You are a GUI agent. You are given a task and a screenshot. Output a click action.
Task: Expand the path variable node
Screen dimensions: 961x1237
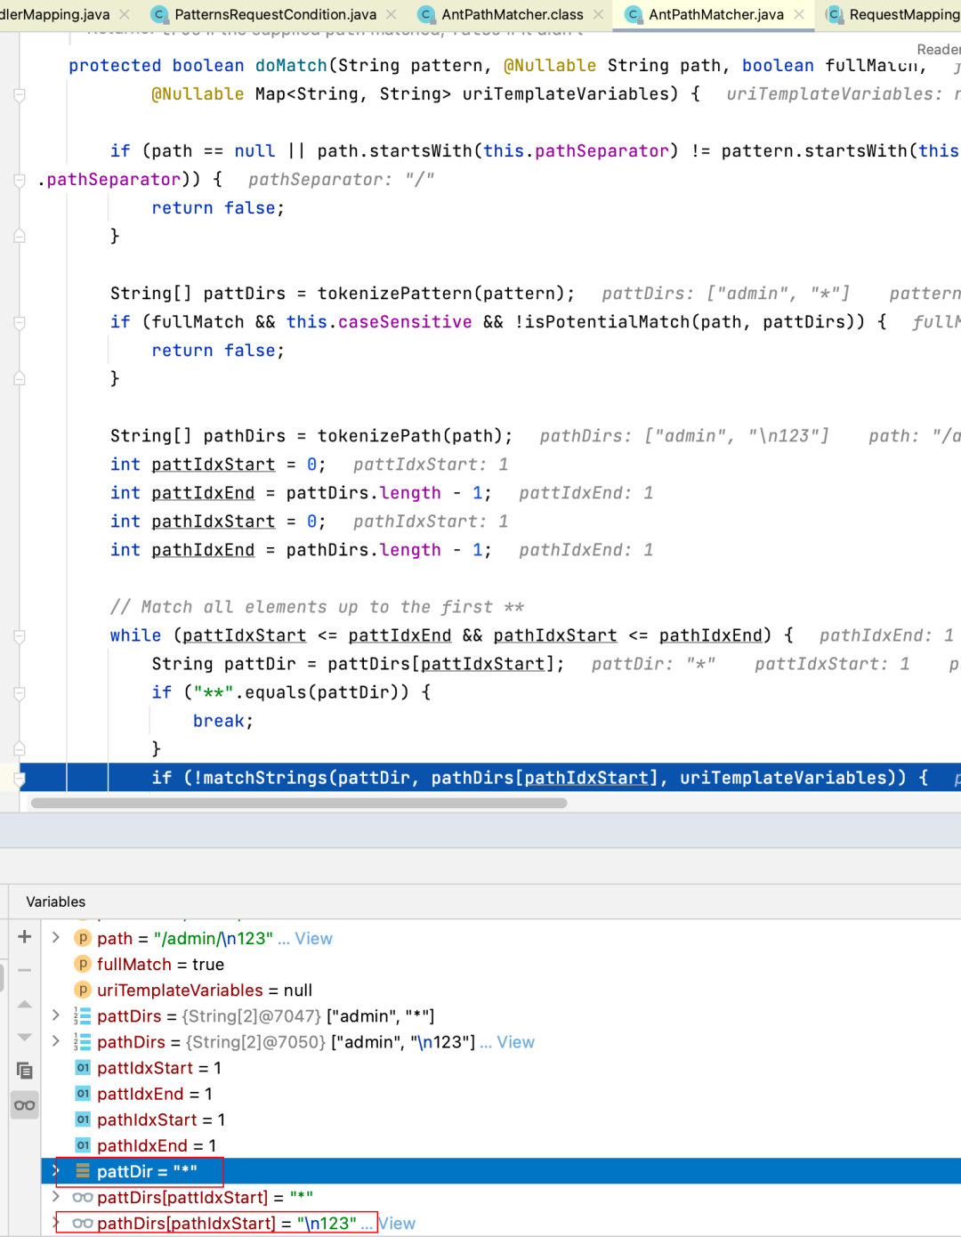56,938
